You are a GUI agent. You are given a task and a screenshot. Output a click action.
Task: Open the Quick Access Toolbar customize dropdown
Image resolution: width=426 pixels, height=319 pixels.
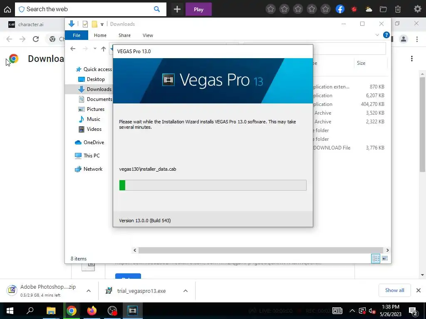pyautogui.click(x=102, y=25)
